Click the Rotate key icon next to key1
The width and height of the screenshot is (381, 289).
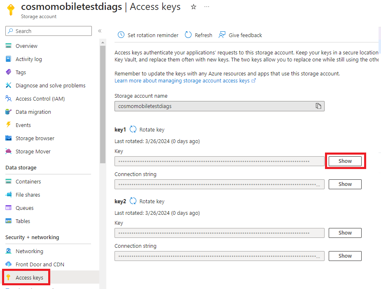click(133, 129)
